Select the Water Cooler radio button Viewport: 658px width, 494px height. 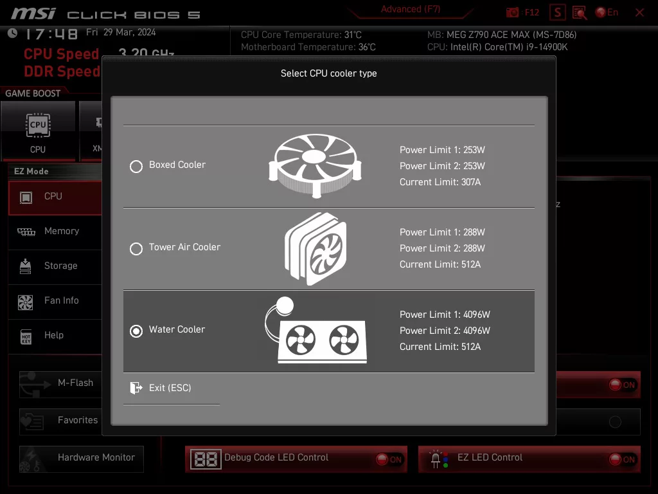136,331
